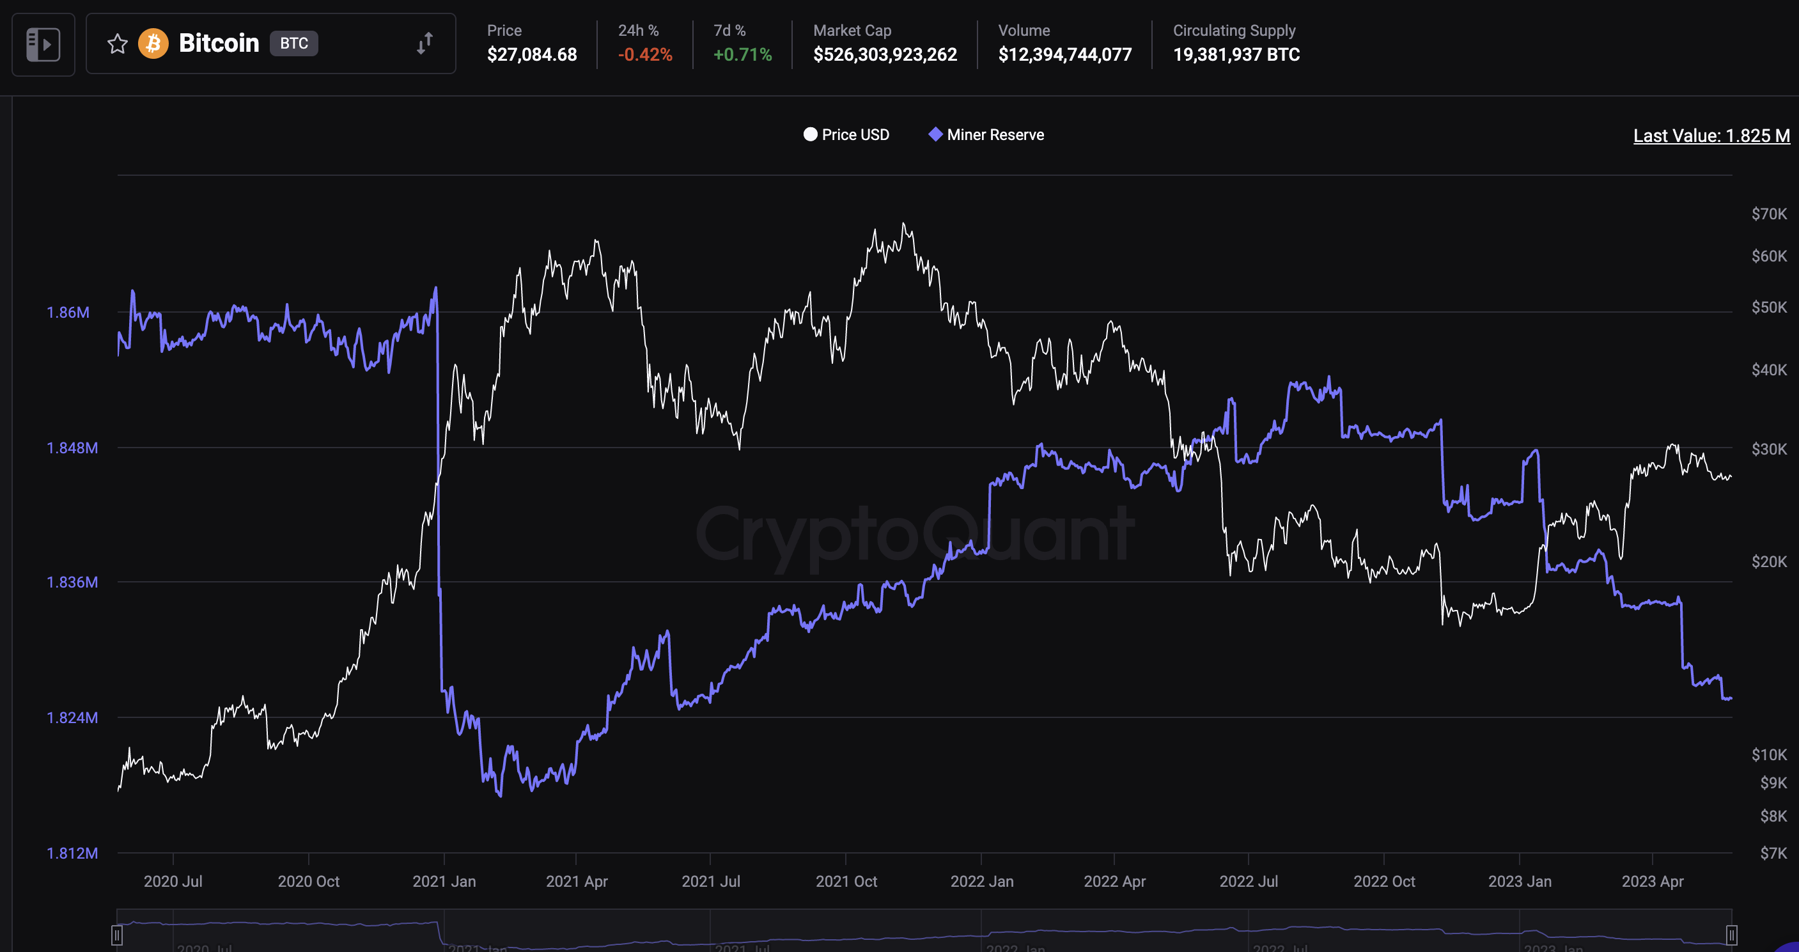Image resolution: width=1799 pixels, height=952 pixels.
Task: Click the $7K price axis label
Action: [1773, 853]
